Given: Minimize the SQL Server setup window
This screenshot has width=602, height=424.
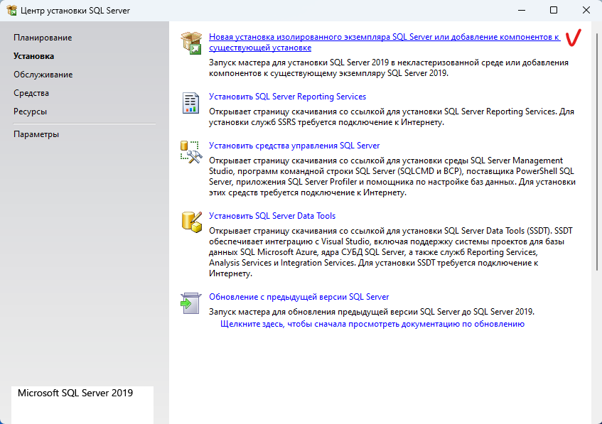Looking at the screenshot, I should point(522,11).
